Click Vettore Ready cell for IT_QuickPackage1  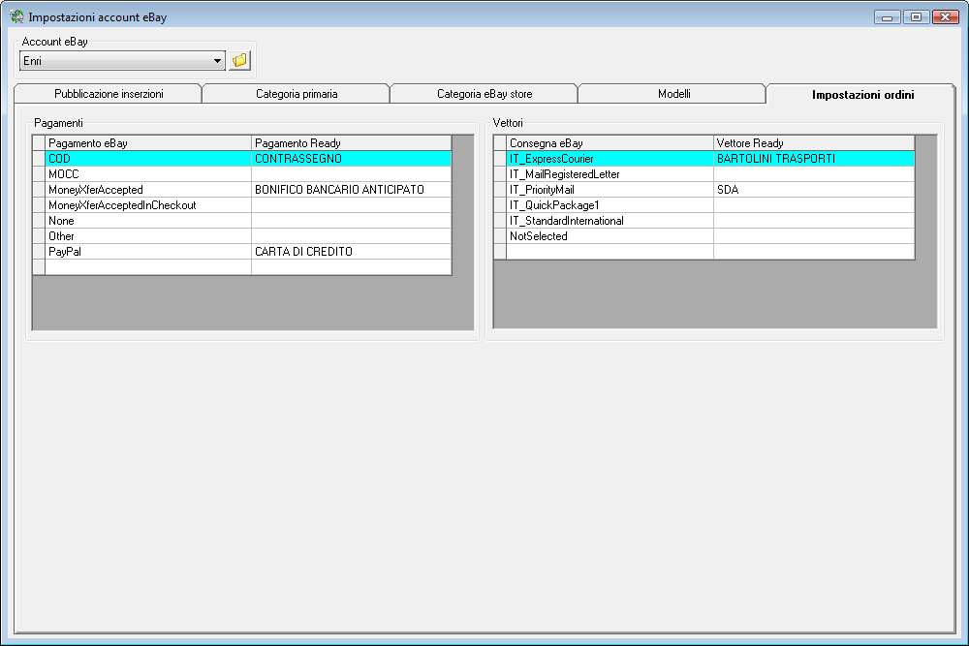click(813, 205)
